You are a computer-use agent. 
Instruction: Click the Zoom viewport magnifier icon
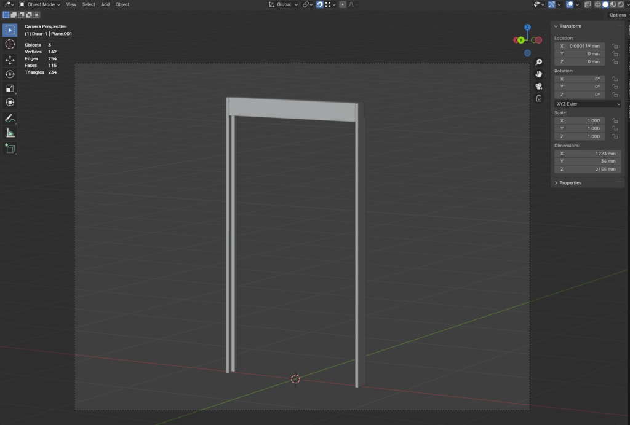pyautogui.click(x=539, y=62)
